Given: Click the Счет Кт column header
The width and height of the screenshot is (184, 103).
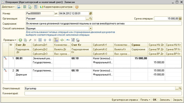Looking at the screenshot, I should click(x=81, y=45).
